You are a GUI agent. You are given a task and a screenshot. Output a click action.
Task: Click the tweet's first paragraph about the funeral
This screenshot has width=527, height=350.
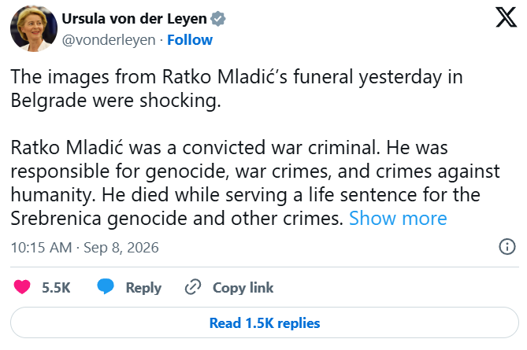236,89
